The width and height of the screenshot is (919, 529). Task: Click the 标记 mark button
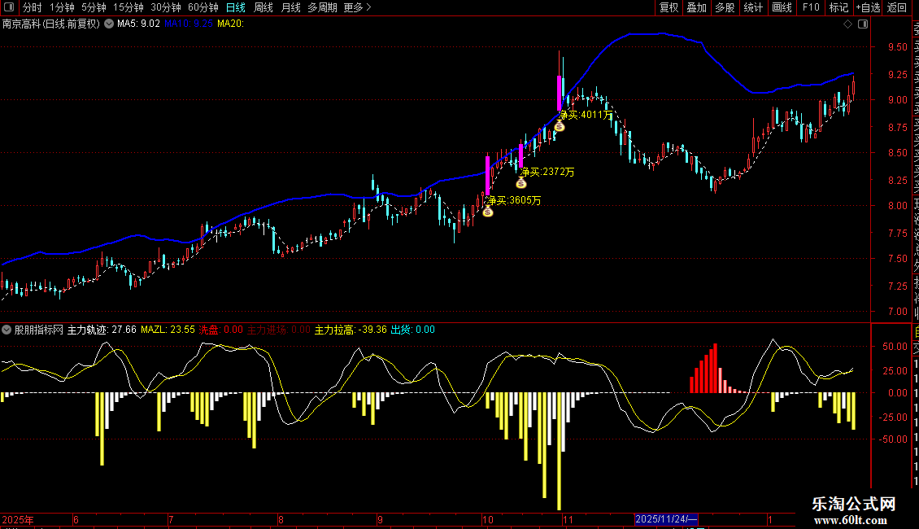(x=838, y=7)
